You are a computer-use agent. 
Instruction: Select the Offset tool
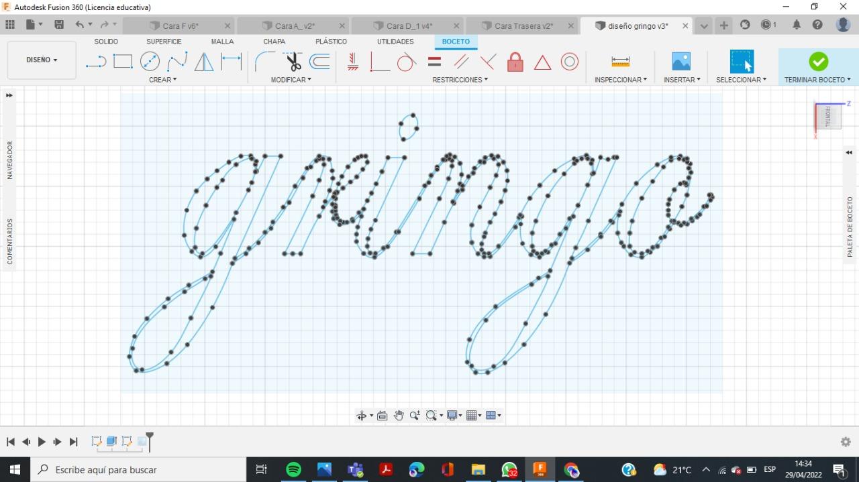pyautogui.click(x=319, y=62)
